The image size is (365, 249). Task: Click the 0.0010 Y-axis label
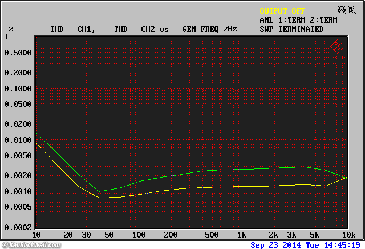pos(18,191)
